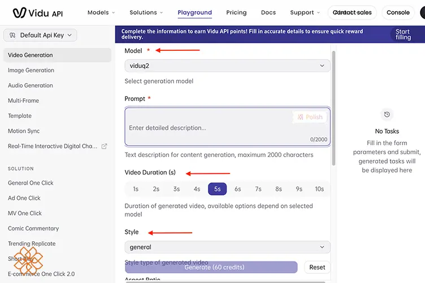This screenshot has height=283, width=425.
Task: Click the Reset button
Action: (317, 267)
